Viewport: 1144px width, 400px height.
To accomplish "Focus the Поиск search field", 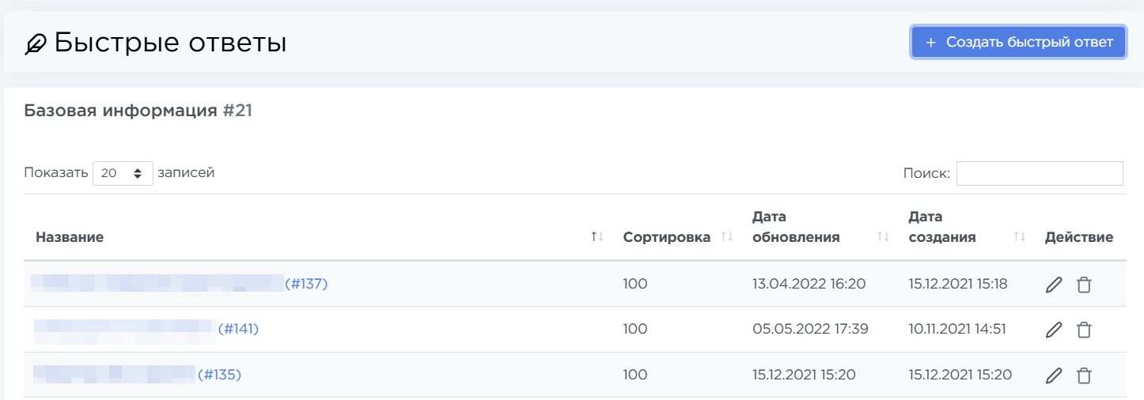I will click(1039, 173).
